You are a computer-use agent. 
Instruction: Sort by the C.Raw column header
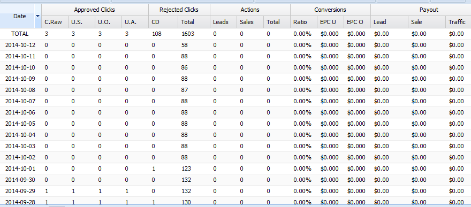pos(55,22)
